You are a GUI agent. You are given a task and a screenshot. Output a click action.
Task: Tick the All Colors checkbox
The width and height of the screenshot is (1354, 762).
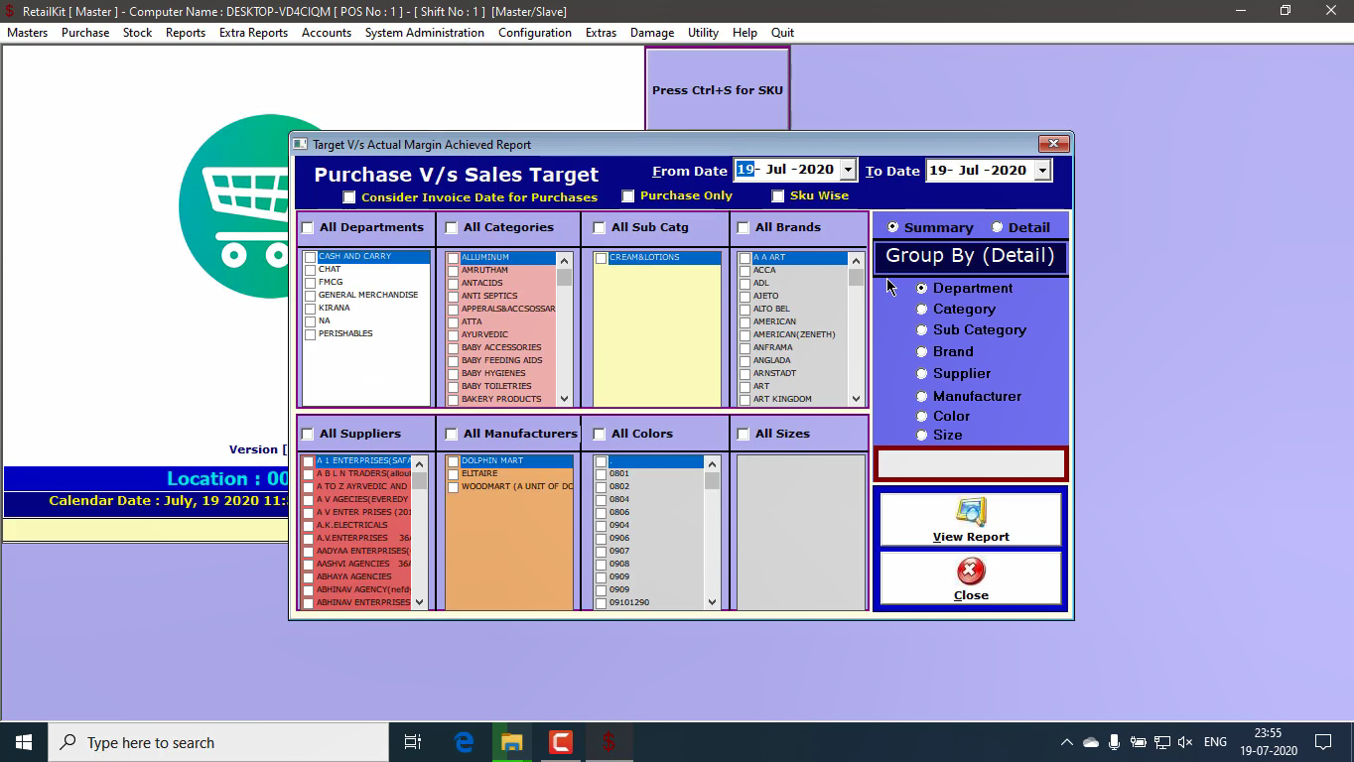[600, 434]
